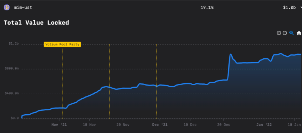Click the $1.0b TVL value

(x=289, y=8)
